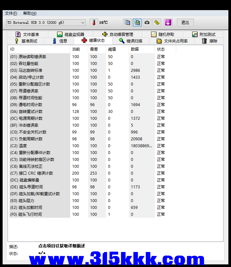The width and height of the screenshot is (231, 267).
Task: Open options with the yellow tools icon
Action: tap(157, 23)
